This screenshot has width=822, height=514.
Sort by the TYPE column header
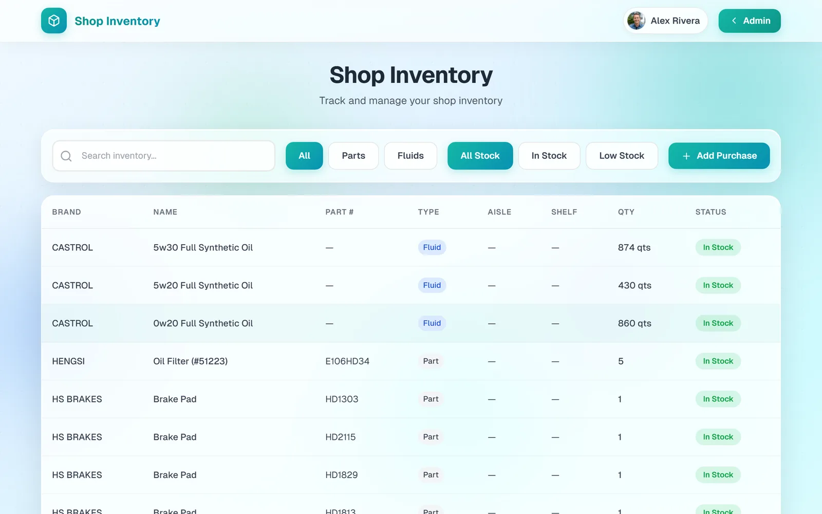pyautogui.click(x=428, y=212)
